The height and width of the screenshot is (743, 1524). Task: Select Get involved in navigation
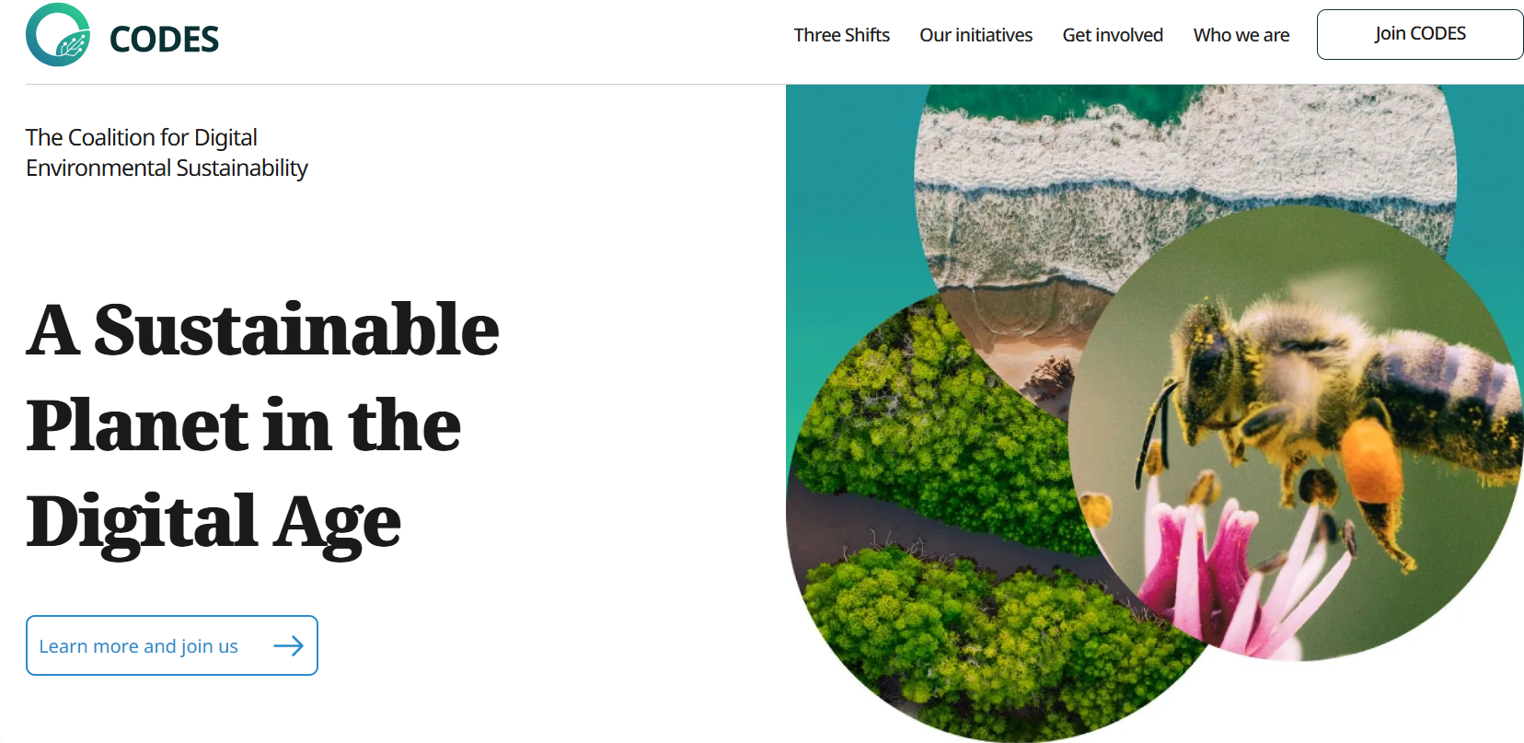click(1113, 35)
